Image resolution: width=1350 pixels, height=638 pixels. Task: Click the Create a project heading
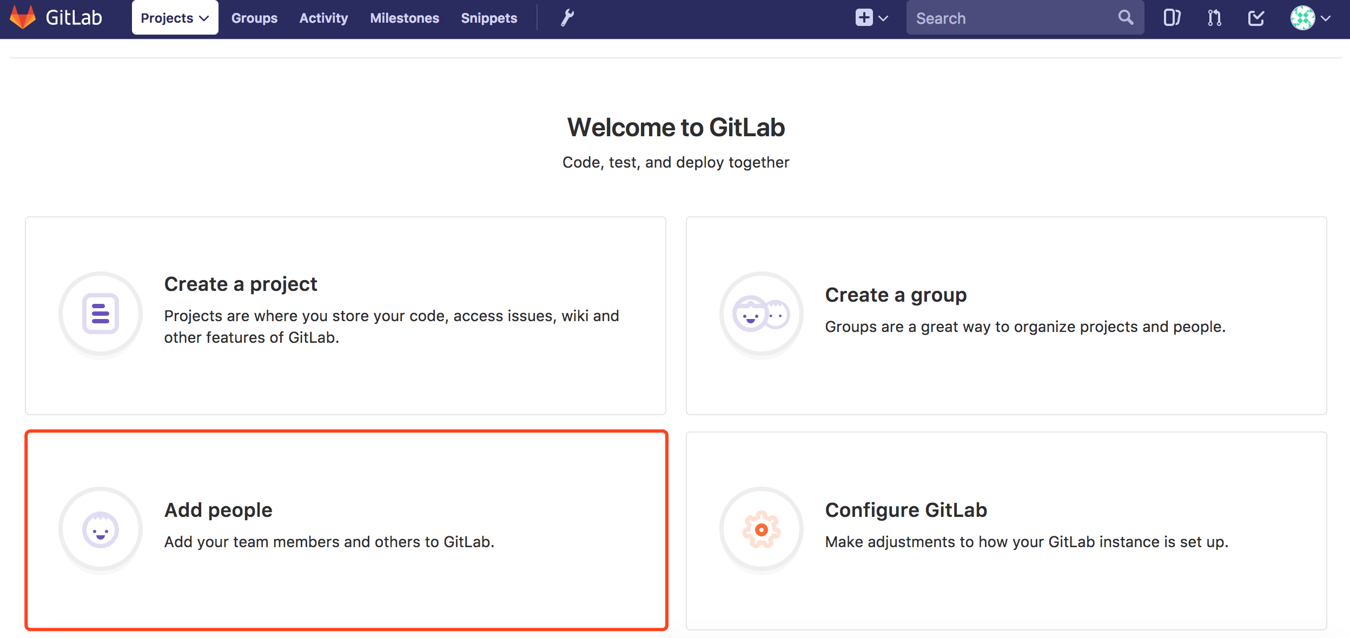coord(241,284)
